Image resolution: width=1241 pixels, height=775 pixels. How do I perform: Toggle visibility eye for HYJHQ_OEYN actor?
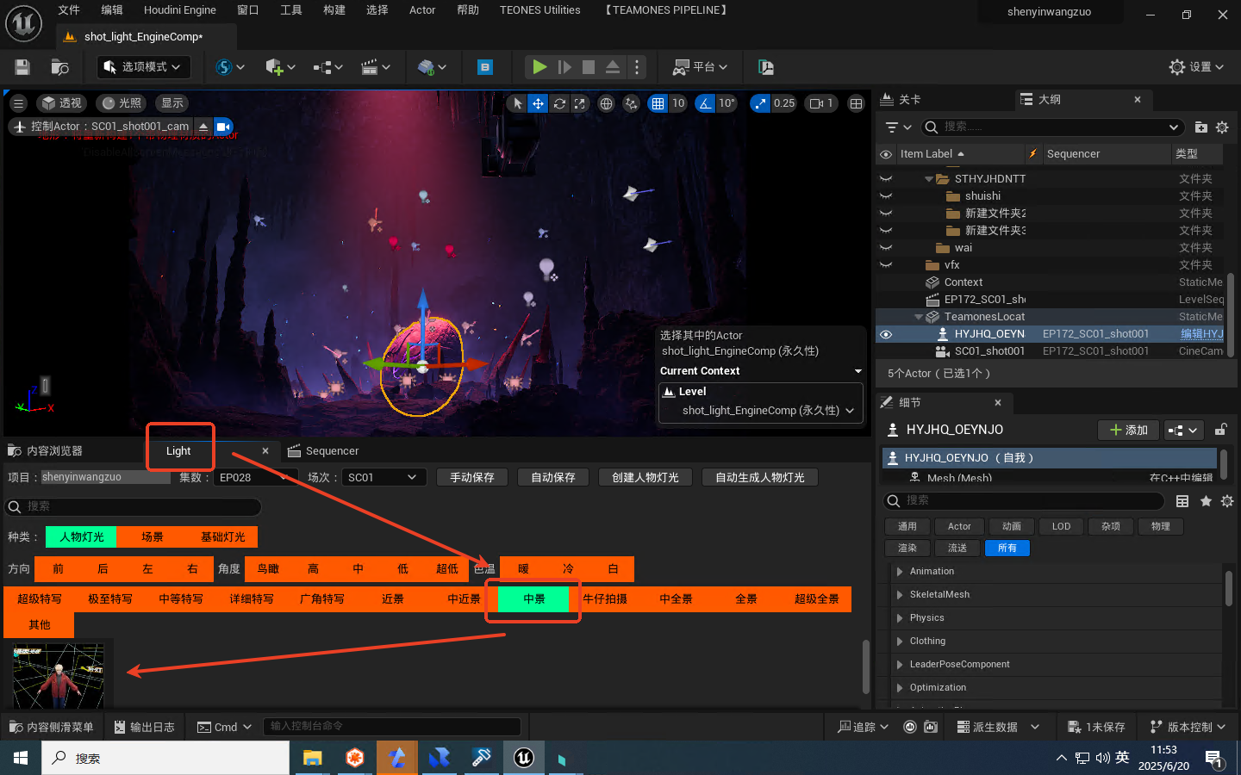tap(885, 334)
